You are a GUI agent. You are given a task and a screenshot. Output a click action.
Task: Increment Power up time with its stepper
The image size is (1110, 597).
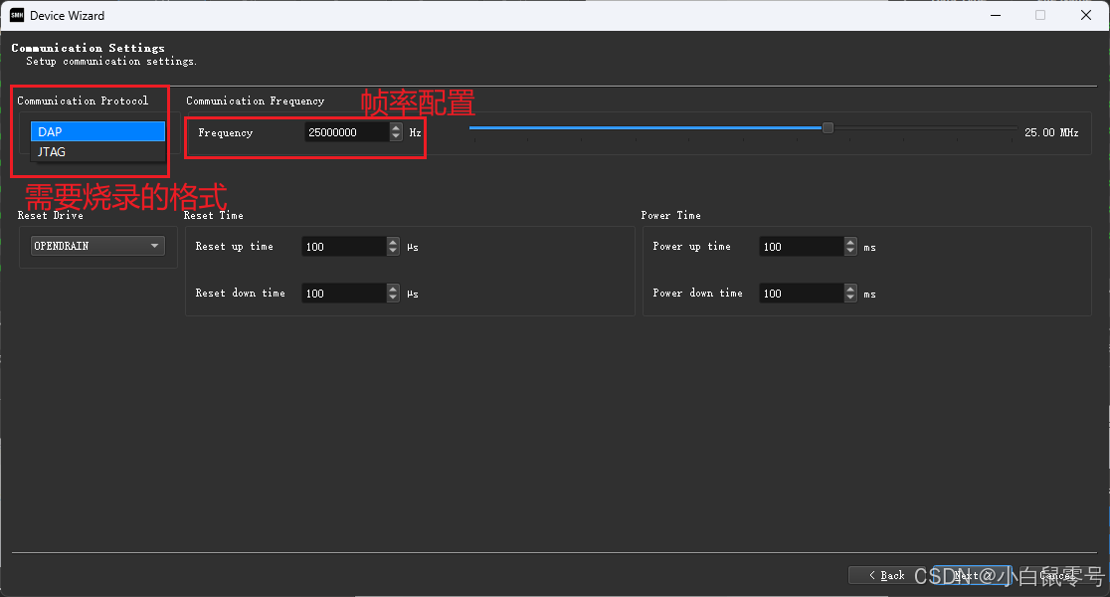pos(850,242)
